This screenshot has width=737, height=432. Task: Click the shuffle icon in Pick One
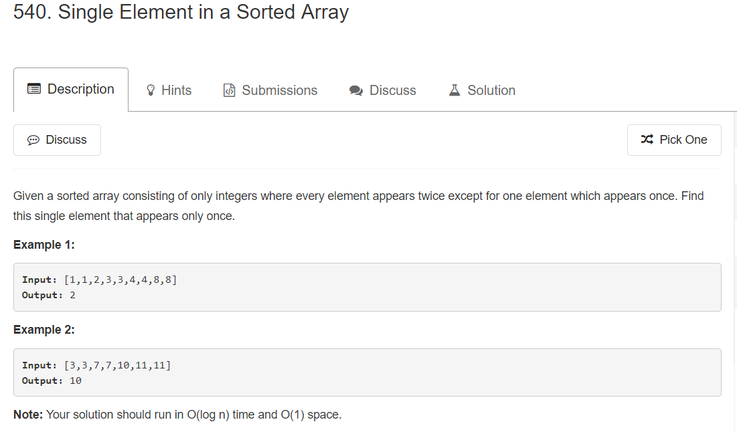(x=647, y=140)
